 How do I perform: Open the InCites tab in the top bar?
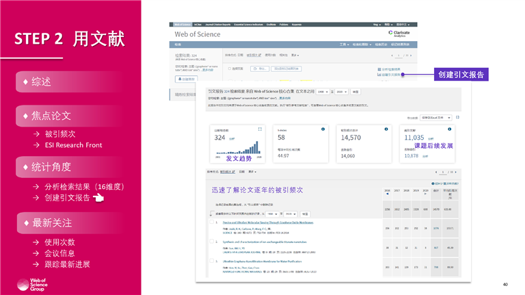click(198, 25)
